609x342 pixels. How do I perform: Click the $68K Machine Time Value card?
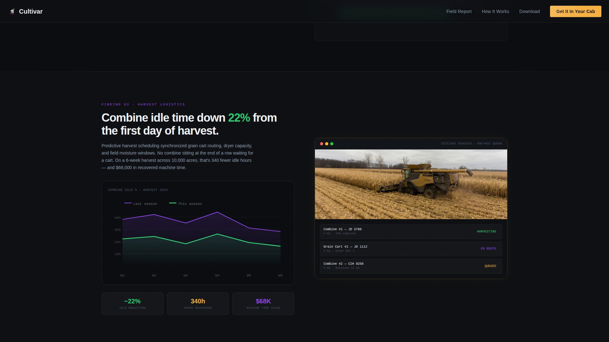pos(263,304)
